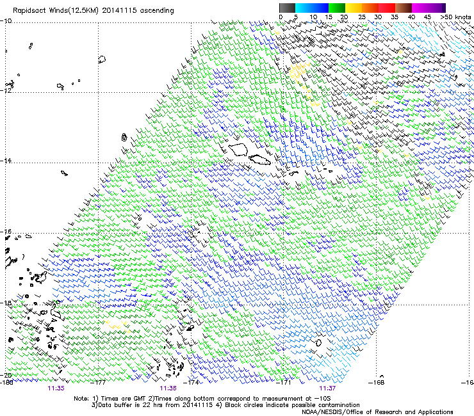
Task: Click the -12 latitude axis label
Action: [6, 91]
